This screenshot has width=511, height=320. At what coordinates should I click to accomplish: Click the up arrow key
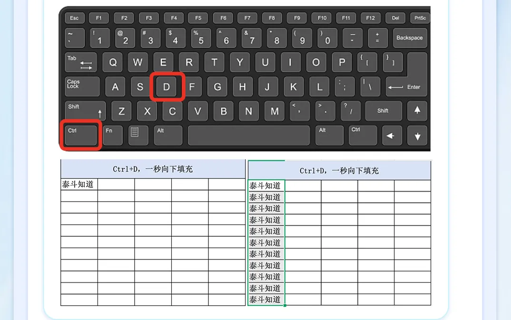pyautogui.click(x=417, y=111)
